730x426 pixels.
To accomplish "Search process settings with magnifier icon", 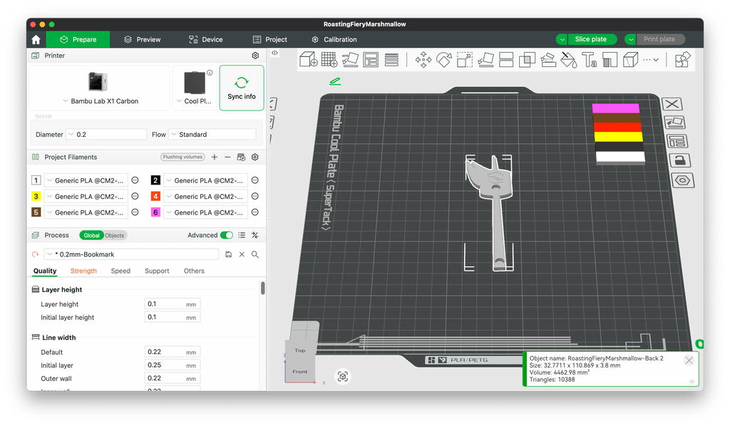I will pyautogui.click(x=255, y=254).
